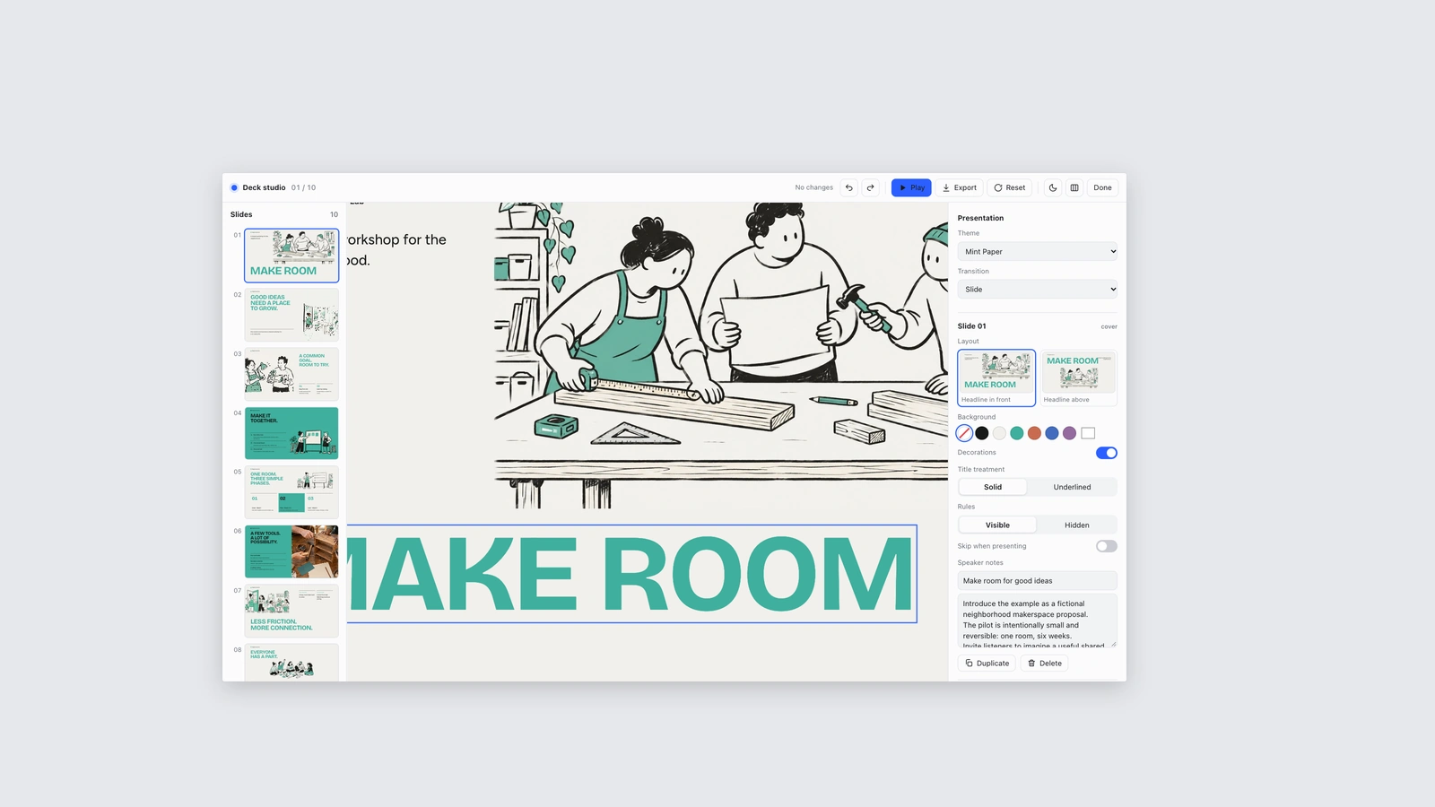The image size is (1435, 807).
Task: Set title treatment to Underlined
Action: pyautogui.click(x=1073, y=487)
